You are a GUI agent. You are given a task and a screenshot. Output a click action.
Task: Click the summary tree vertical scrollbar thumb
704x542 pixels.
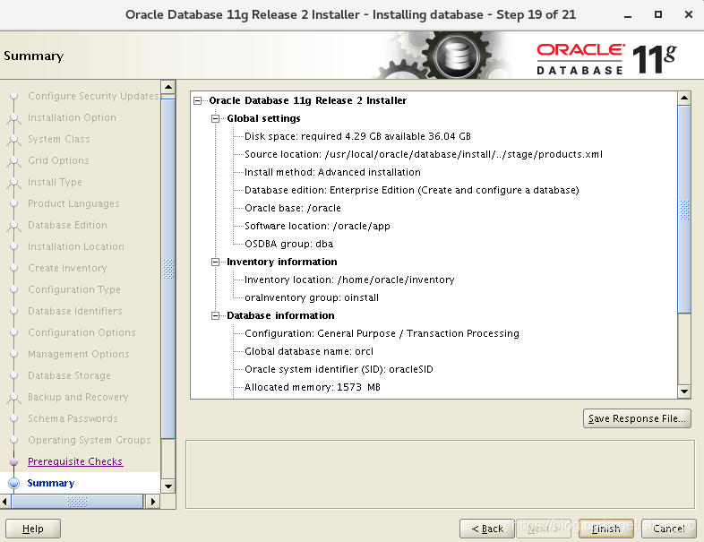[x=683, y=210]
